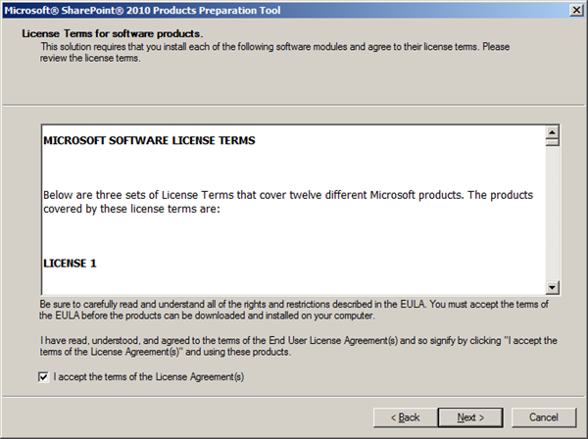Click the license scrollbar up arrow
Viewport: 588px width, 439px height.
(552, 131)
